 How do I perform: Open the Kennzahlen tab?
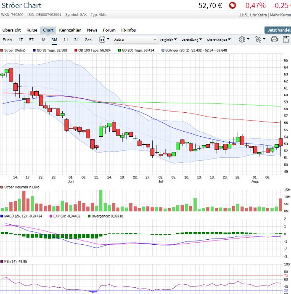click(70, 30)
